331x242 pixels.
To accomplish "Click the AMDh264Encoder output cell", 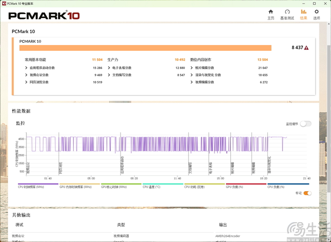I will pyautogui.click(x=228, y=236).
